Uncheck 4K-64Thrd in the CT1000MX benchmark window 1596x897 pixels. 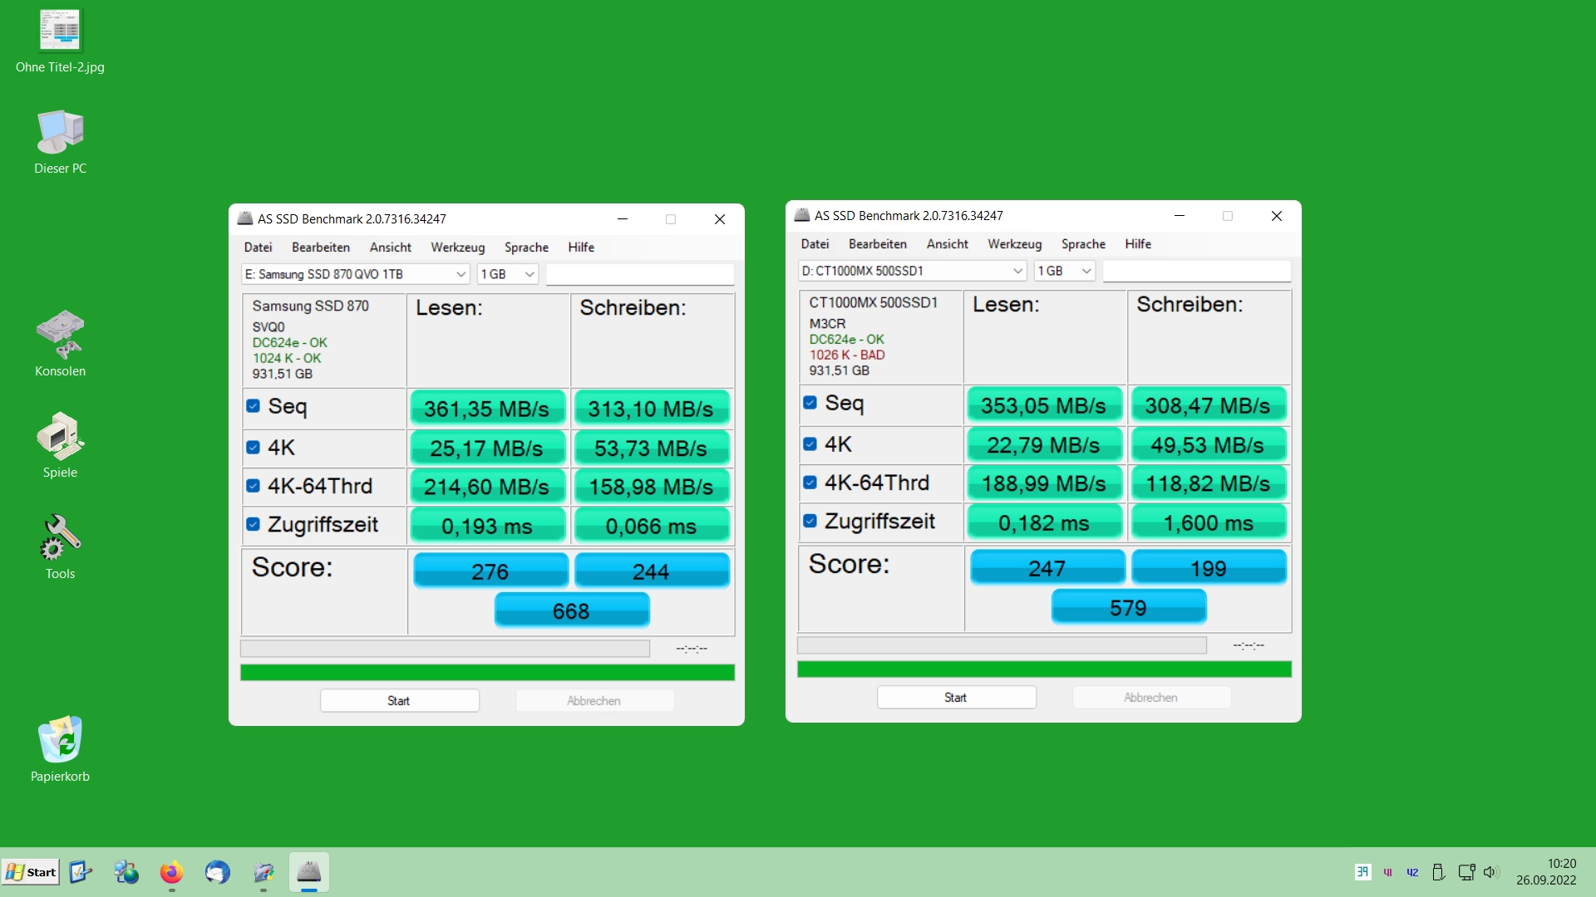pyautogui.click(x=810, y=483)
